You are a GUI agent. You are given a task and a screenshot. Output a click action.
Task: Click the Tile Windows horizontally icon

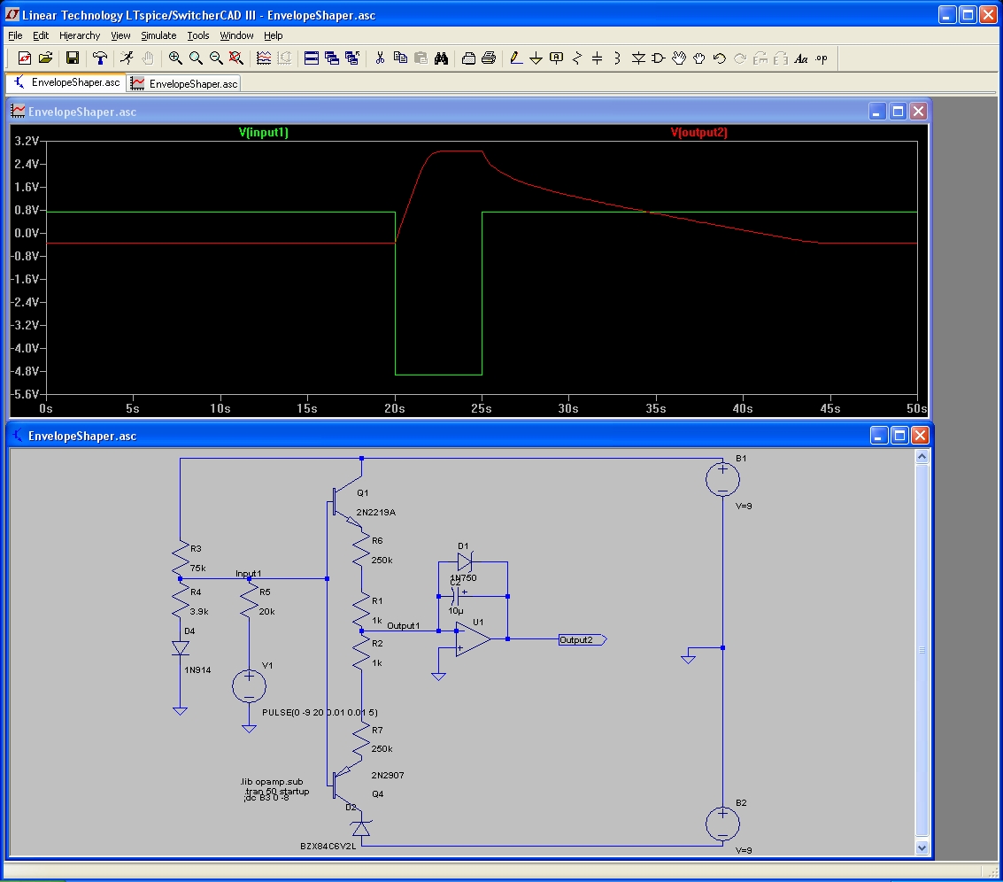pyautogui.click(x=312, y=58)
